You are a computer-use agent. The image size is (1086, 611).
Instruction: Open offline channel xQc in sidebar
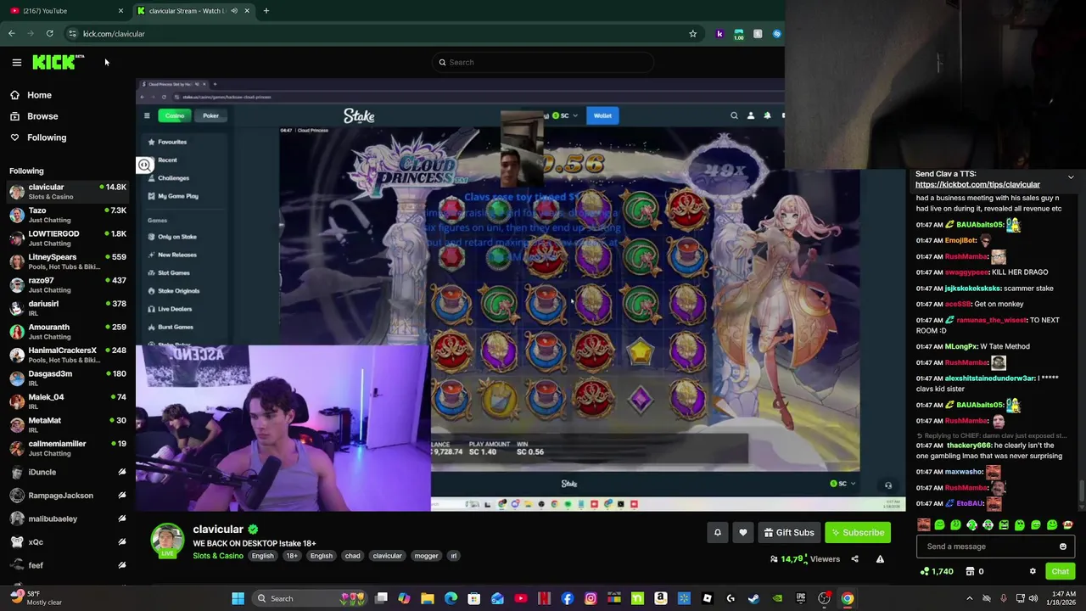tap(68, 541)
